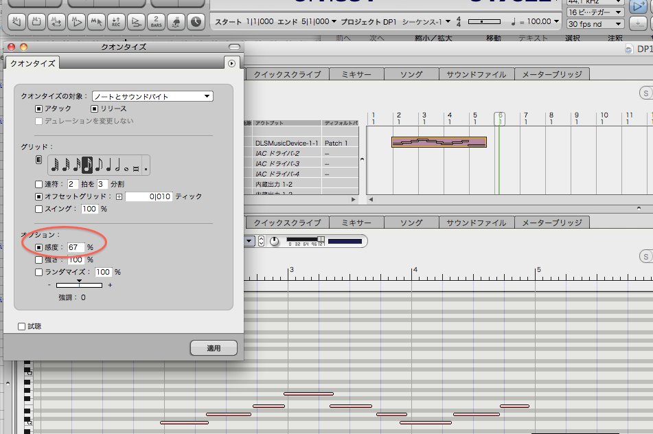This screenshot has width=653, height=434.
Task: Enable the 連符 tuplet checkbox
Action: 38,184
